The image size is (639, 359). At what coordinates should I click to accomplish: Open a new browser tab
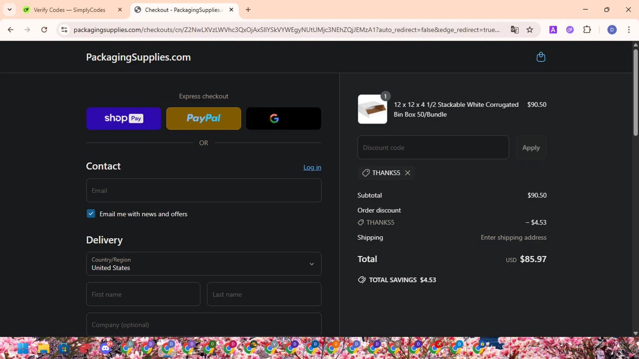pos(248,10)
